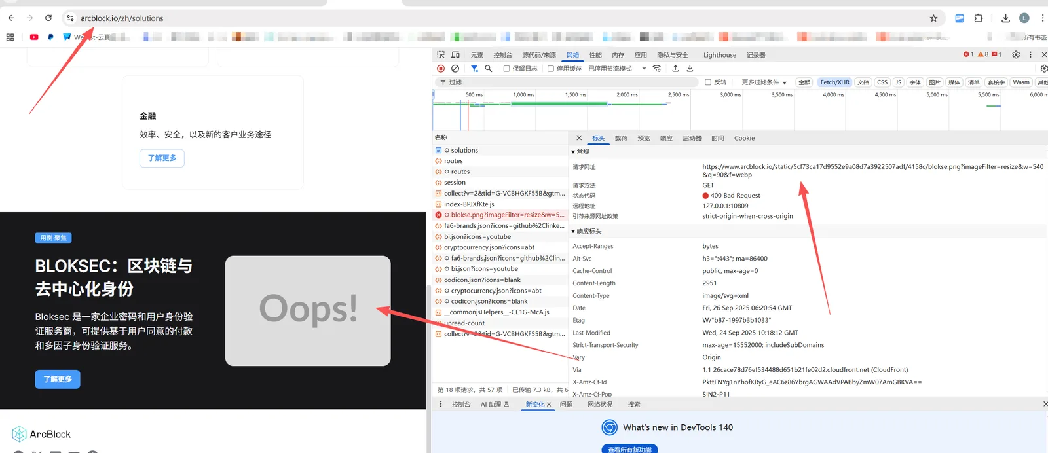Viewport: 1048px width, 453px height.
Task: Open the AI 助理 drawer tab
Action: 495,405
